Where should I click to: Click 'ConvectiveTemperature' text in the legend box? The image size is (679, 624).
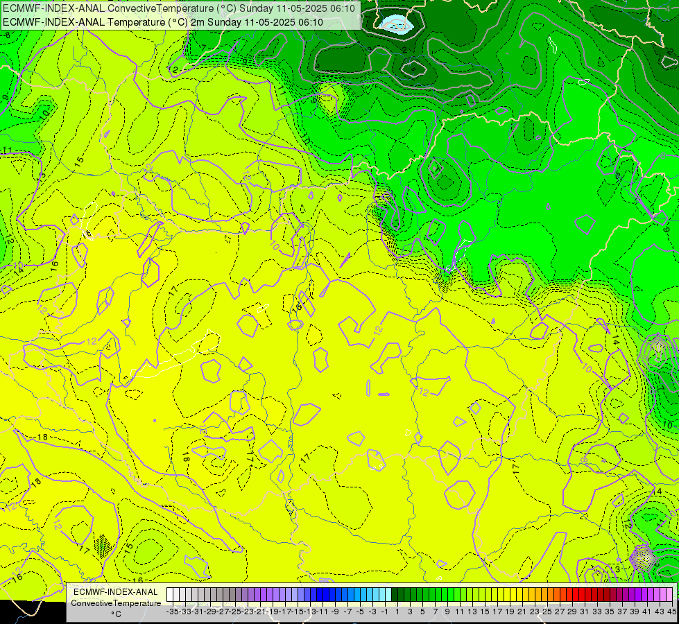coord(116,603)
